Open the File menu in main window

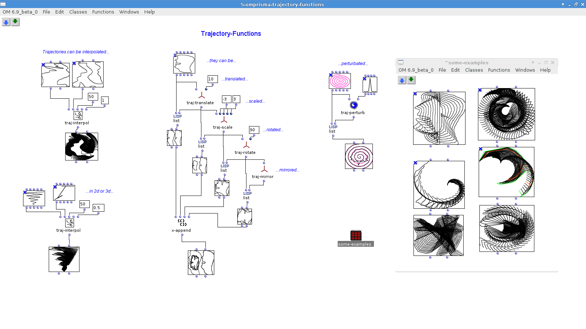point(46,12)
